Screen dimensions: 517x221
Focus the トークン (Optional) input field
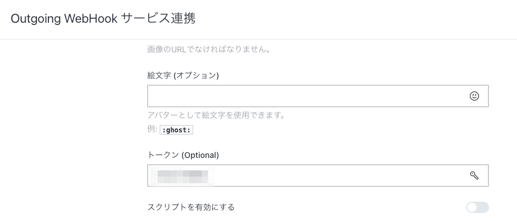318,176
